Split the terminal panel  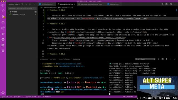[x=162, y=59]
